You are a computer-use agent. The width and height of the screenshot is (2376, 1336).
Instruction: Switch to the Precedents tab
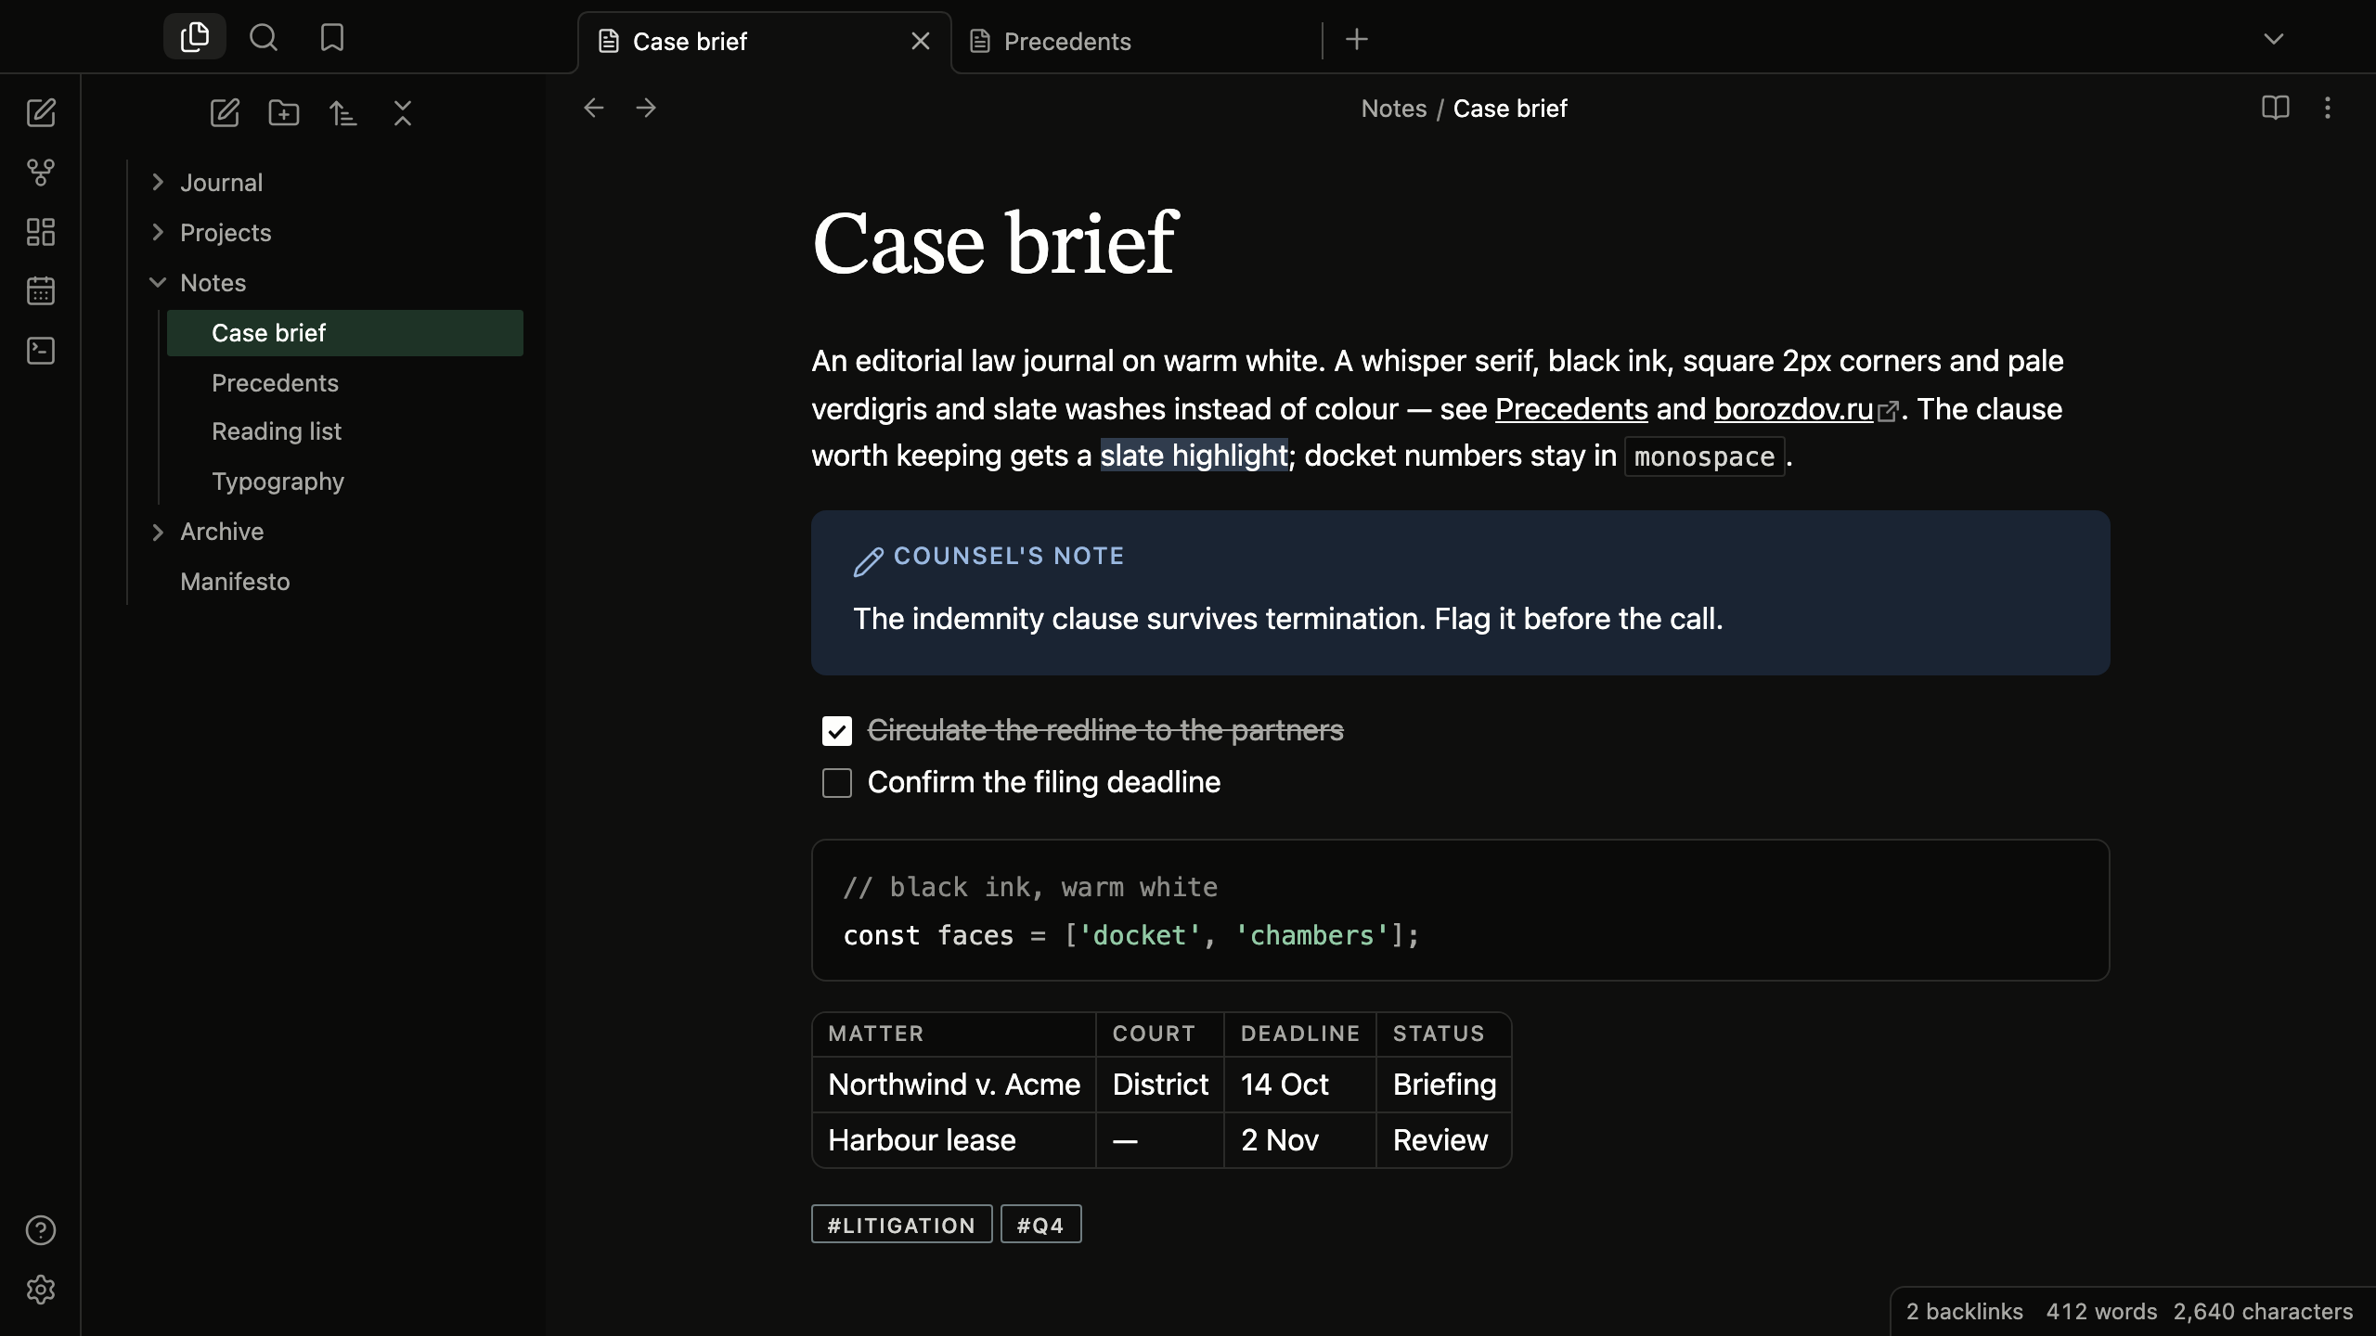point(1136,42)
